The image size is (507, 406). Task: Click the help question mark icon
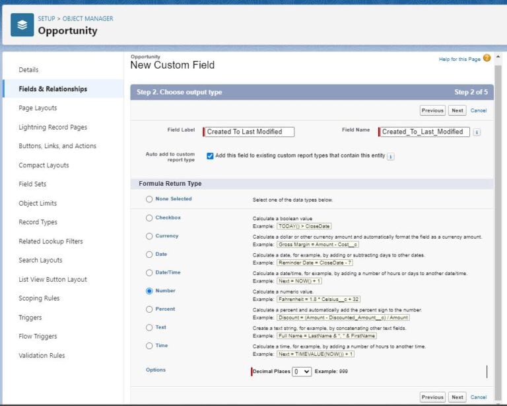[487, 58]
